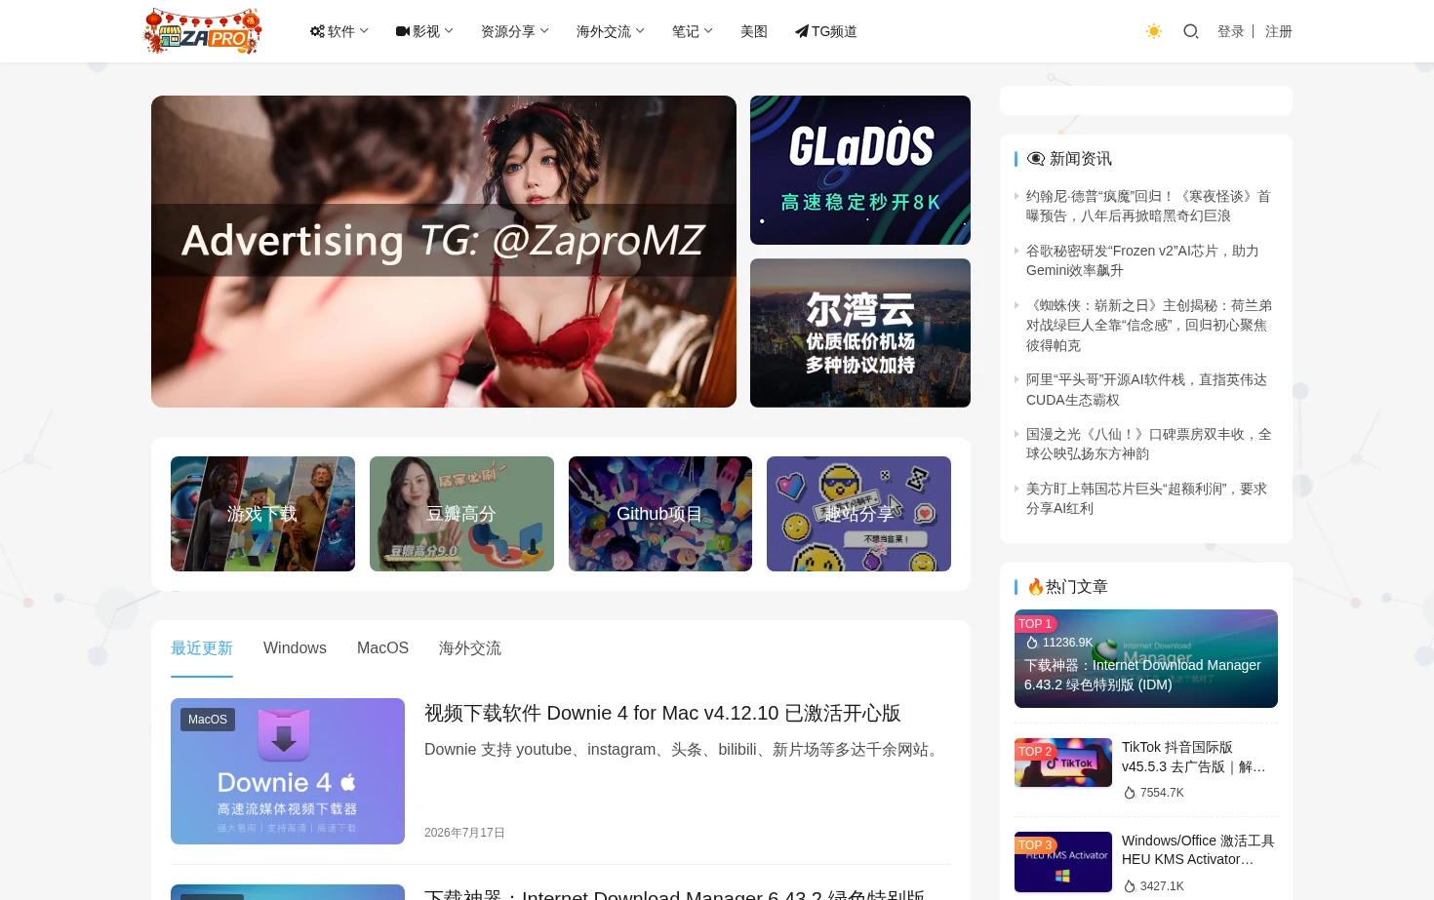The width and height of the screenshot is (1434, 900).
Task: Open article 视频下载软件 Downie 4 for Mac title
Action: tap(662, 713)
